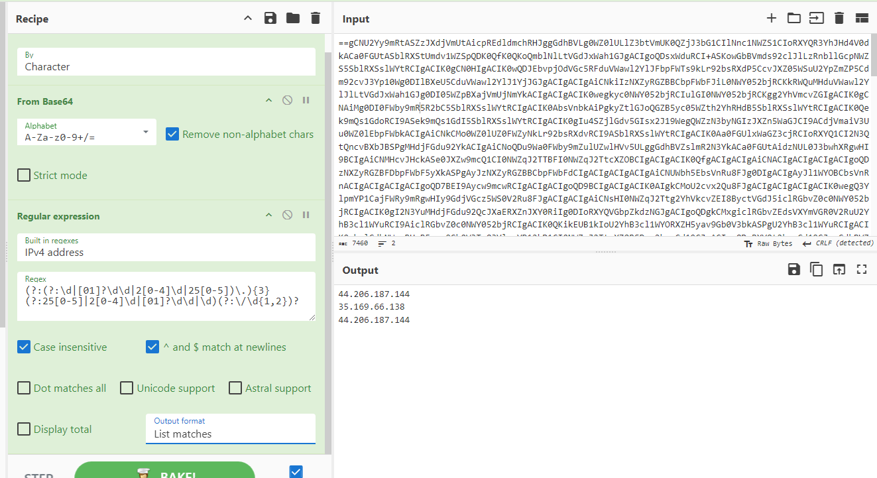Click the Output pane heading
The height and width of the screenshot is (478, 877).
tap(361, 270)
